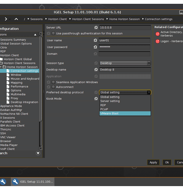183x188 pixels.
Task: Open Appliance Mode tree entry
Action: [x=11, y=106]
